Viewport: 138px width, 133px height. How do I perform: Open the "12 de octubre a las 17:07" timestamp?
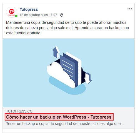click(38, 15)
